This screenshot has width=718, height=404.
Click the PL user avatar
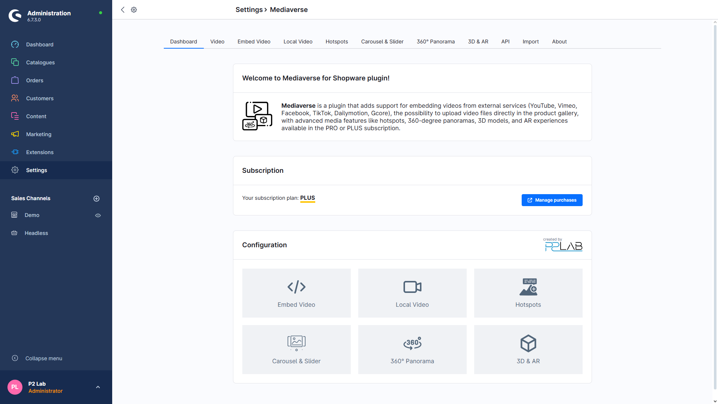tap(15, 387)
